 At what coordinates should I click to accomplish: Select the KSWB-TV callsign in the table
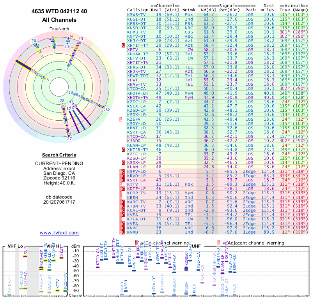pyautogui.click(x=136, y=14)
